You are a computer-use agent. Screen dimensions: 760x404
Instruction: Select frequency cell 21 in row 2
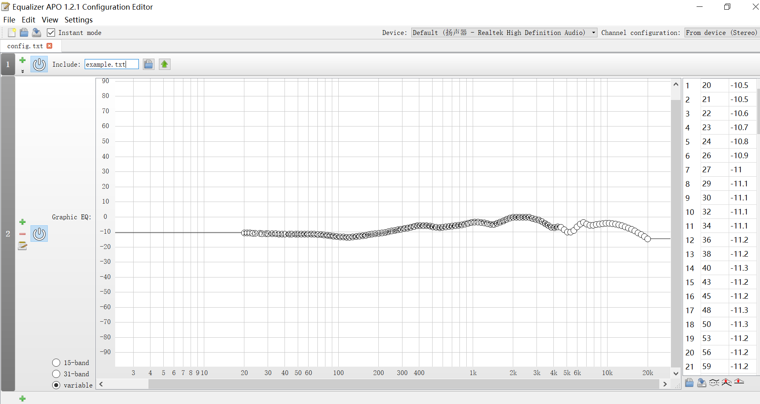(715, 99)
